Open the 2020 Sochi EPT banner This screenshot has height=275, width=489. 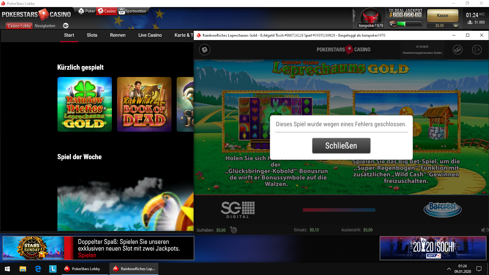point(433,248)
